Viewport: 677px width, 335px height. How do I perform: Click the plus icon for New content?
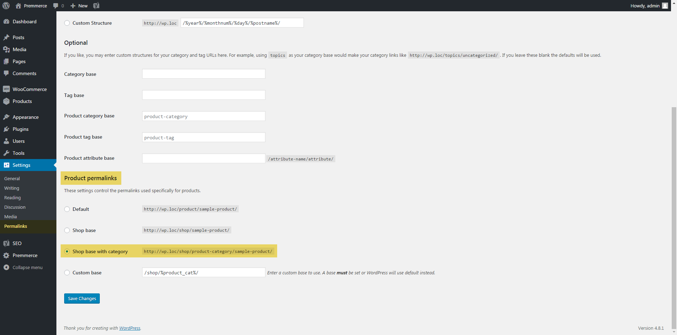pos(73,6)
